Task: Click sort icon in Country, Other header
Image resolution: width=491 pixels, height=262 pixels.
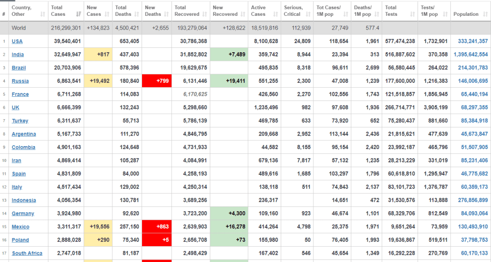Action: pos(43,14)
